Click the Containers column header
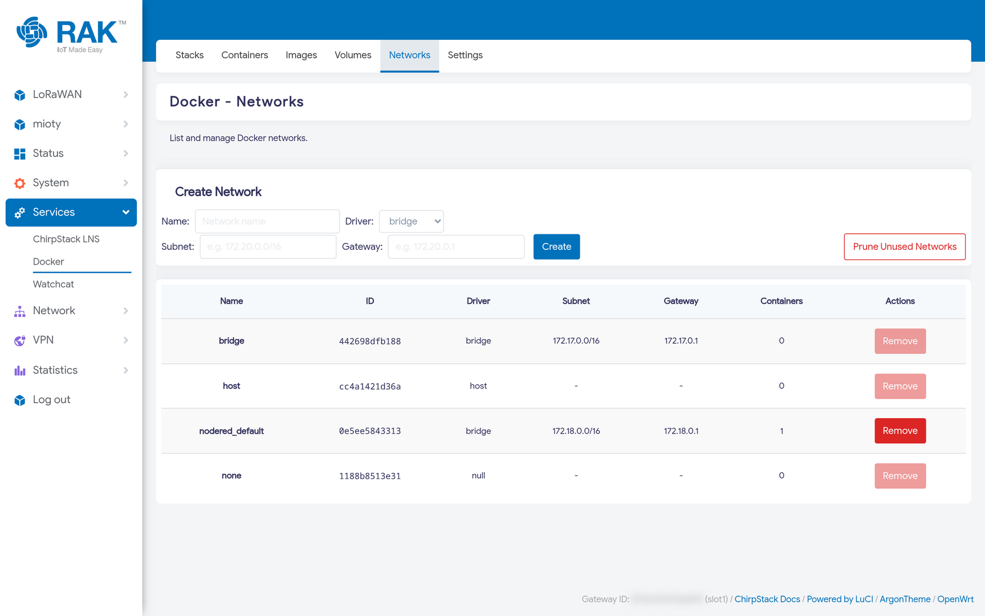985x616 pixels. tap(781, 301)
